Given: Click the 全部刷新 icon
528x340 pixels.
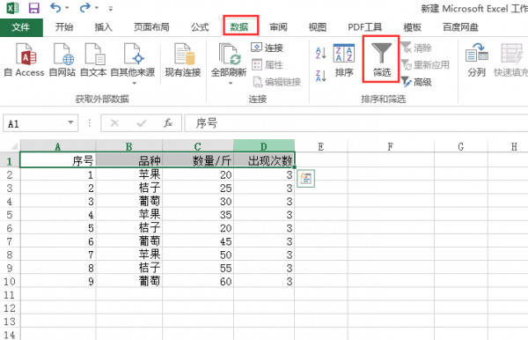Looking at the screenshot, I should click(x=230, y=54).
